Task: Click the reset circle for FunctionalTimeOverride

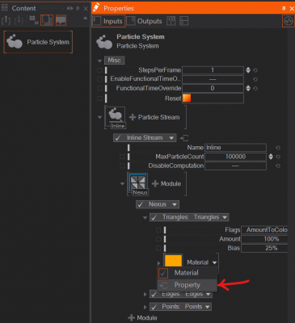Action: [255, 88]
